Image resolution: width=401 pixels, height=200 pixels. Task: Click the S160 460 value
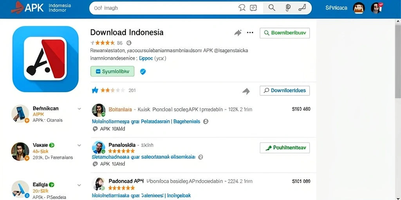(x=301, y=109)
